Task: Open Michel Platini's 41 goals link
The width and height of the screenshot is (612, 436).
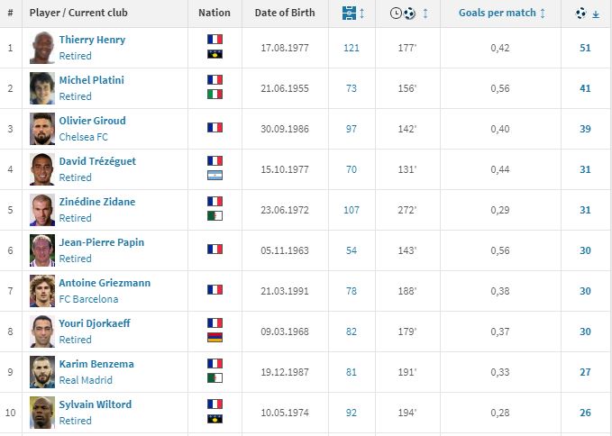Action: coord(585,88)
